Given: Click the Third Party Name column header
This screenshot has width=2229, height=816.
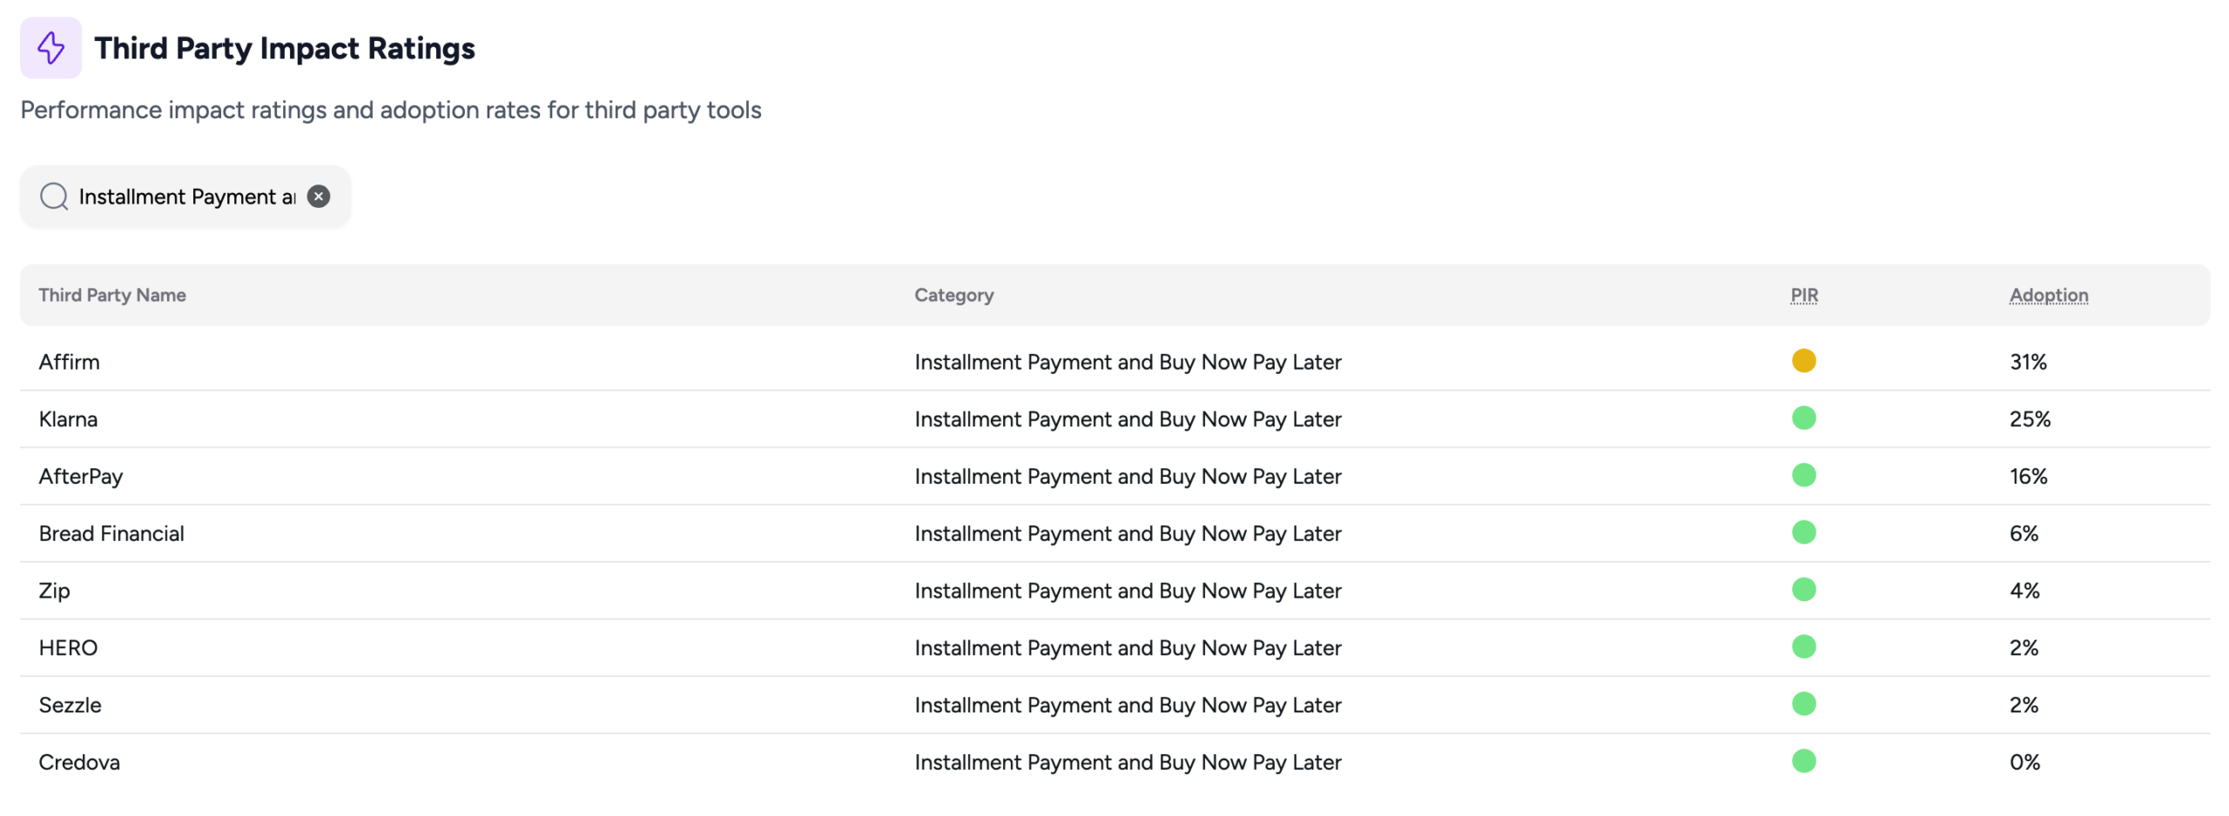Looking at the screenshot, I should point(112,295).
